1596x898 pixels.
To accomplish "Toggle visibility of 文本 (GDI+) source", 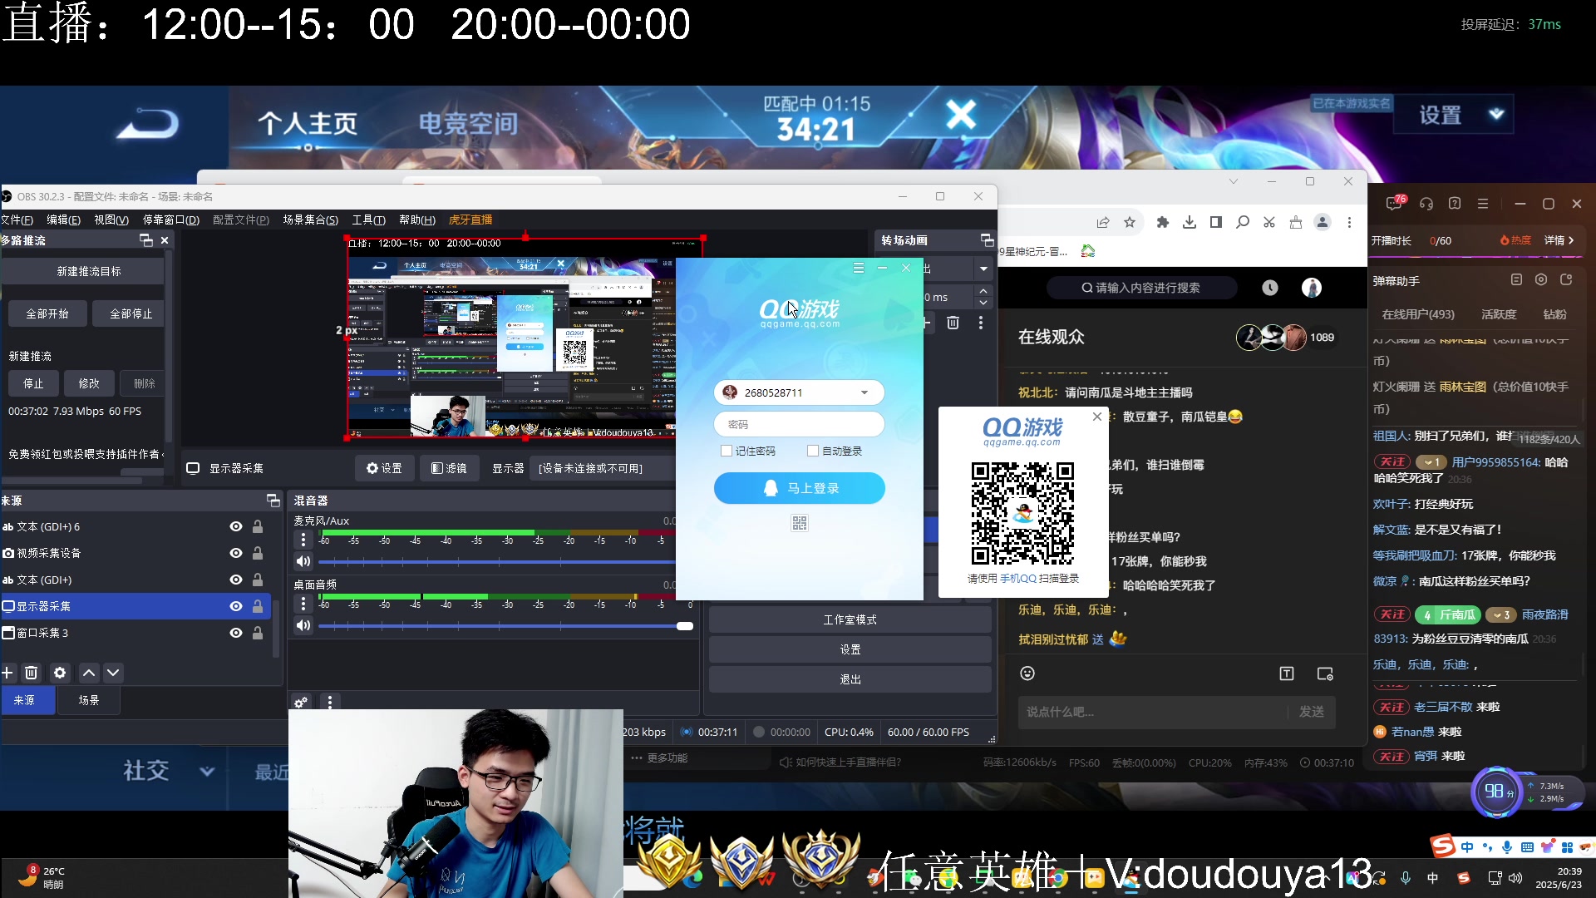I will point(236,580).
